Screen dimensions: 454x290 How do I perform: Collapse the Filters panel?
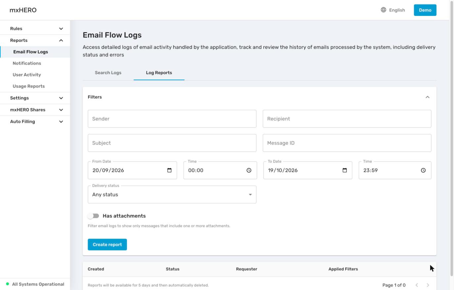[x=428, y=97]
